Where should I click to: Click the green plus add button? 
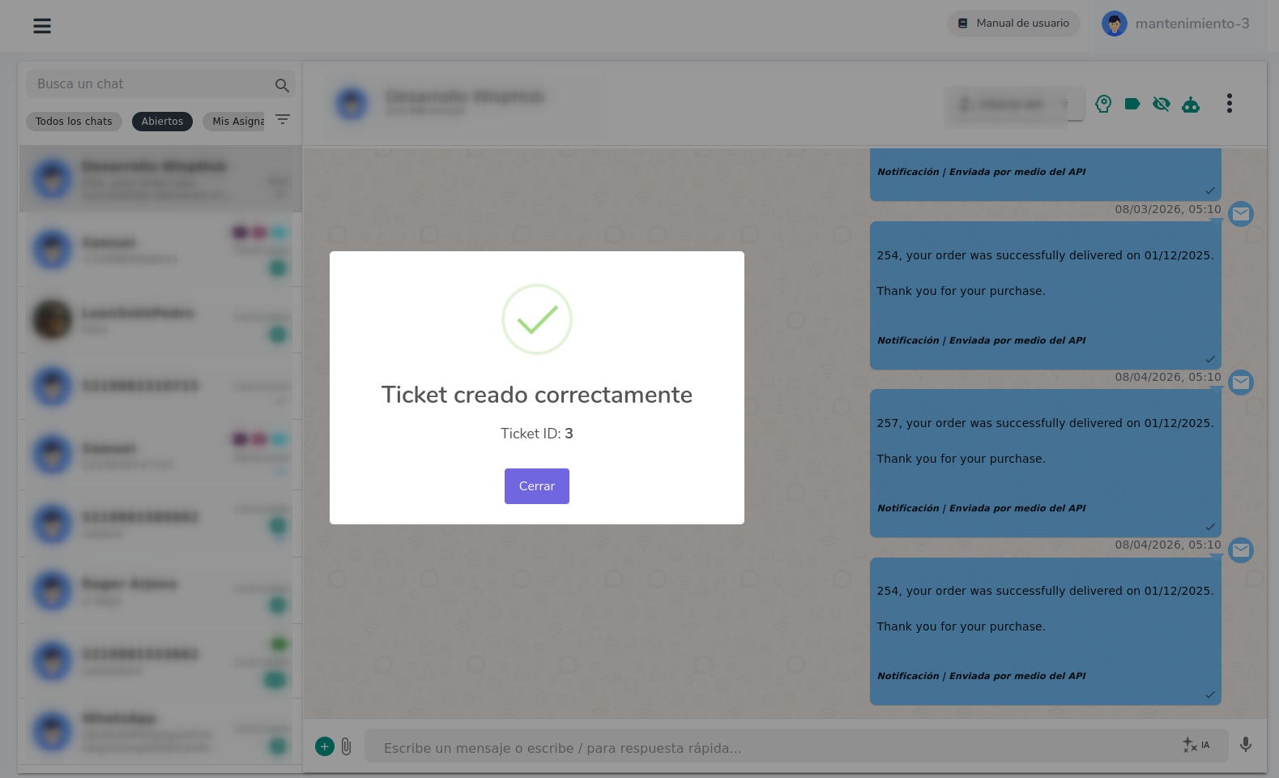(x=325, y=746)
